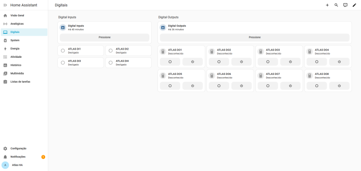Screen dimensions: 361x171
Task: Click the Atlas-HA user avatar
Action: [5, 165]
